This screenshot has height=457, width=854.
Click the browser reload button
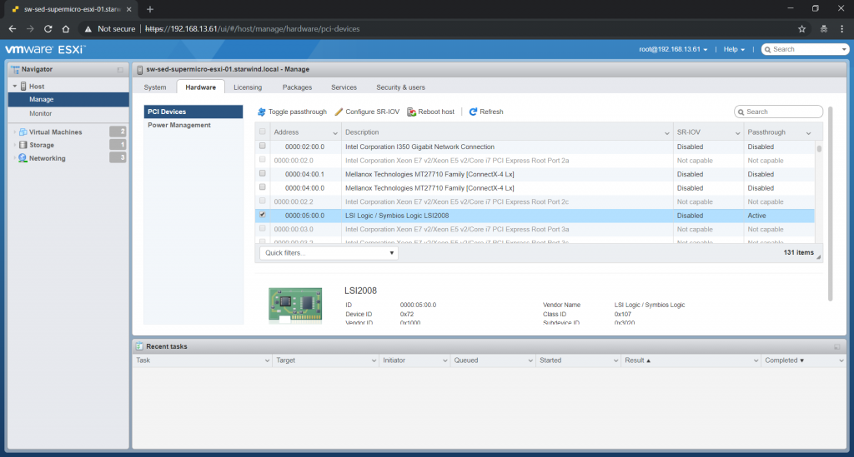click(x=48, y=29)
